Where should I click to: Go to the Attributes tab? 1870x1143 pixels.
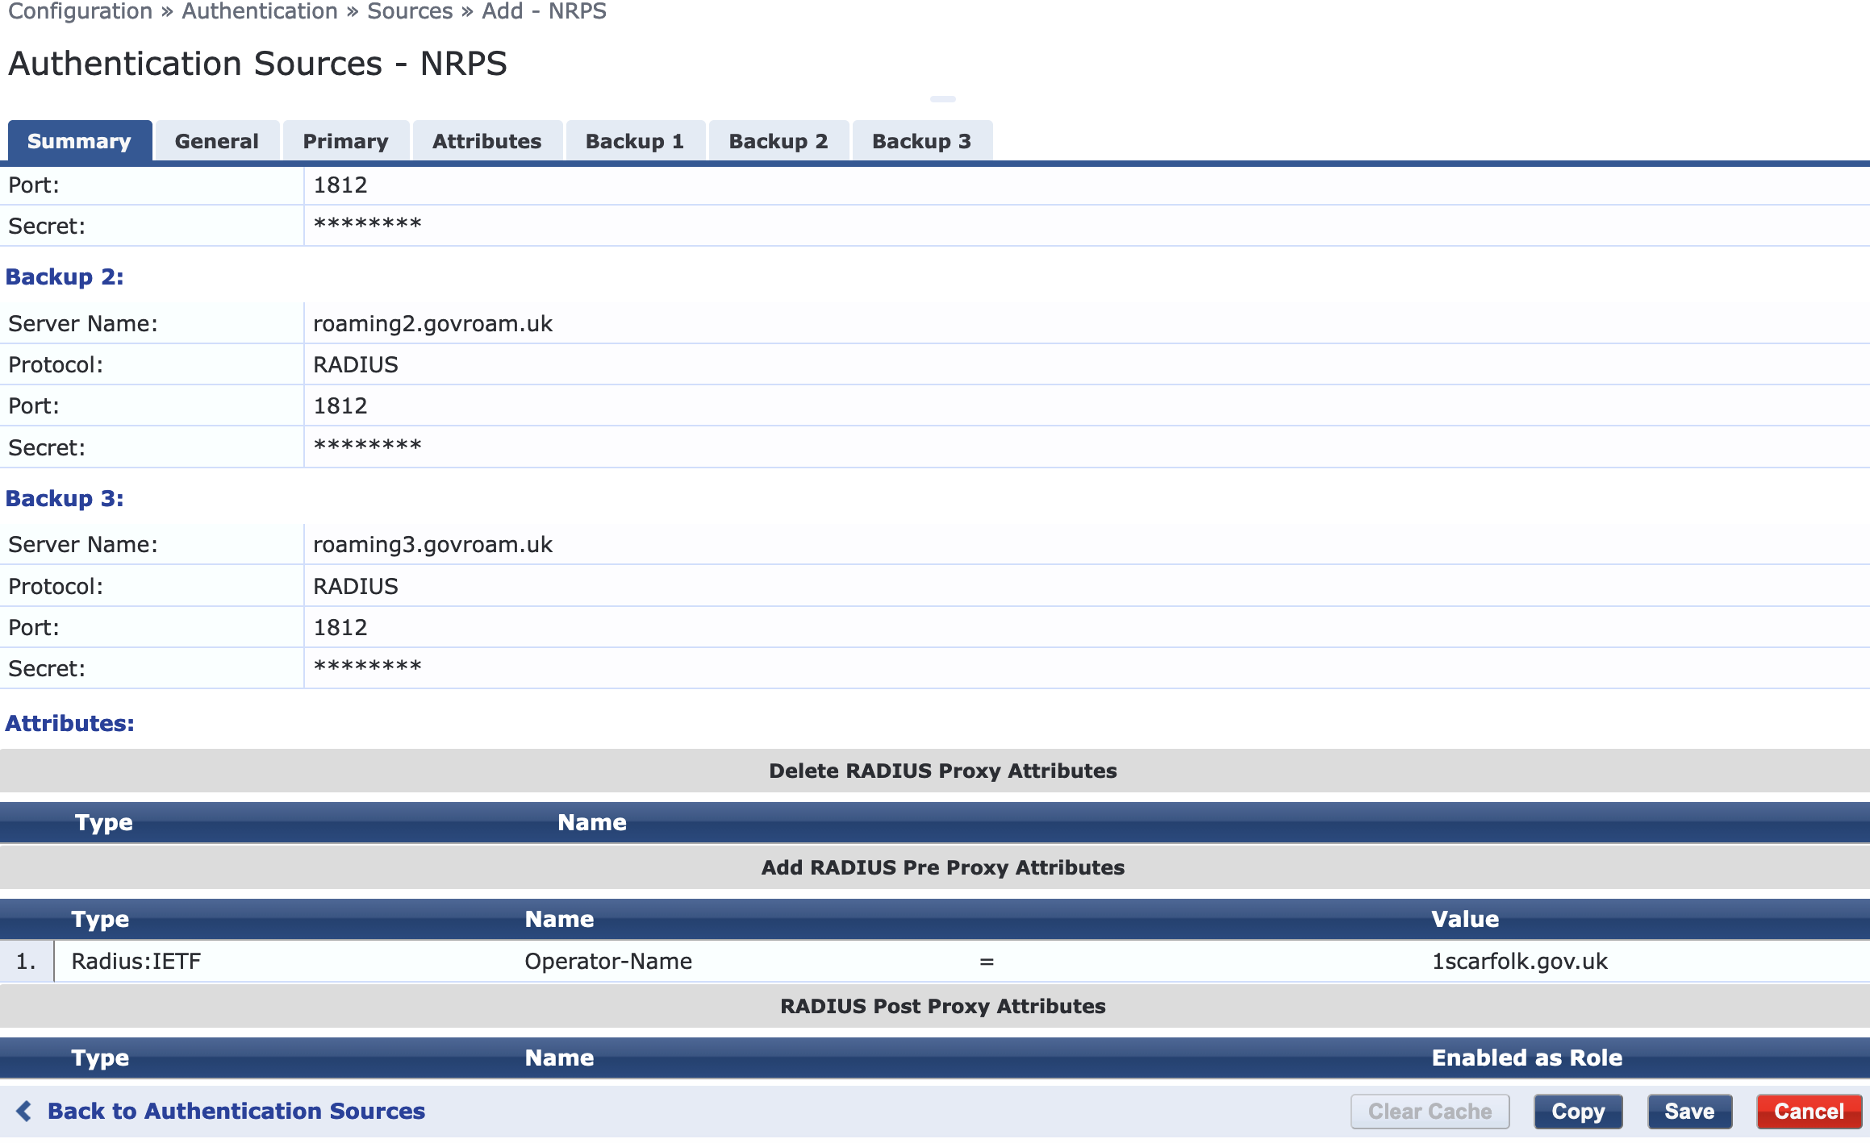point(486,141)
